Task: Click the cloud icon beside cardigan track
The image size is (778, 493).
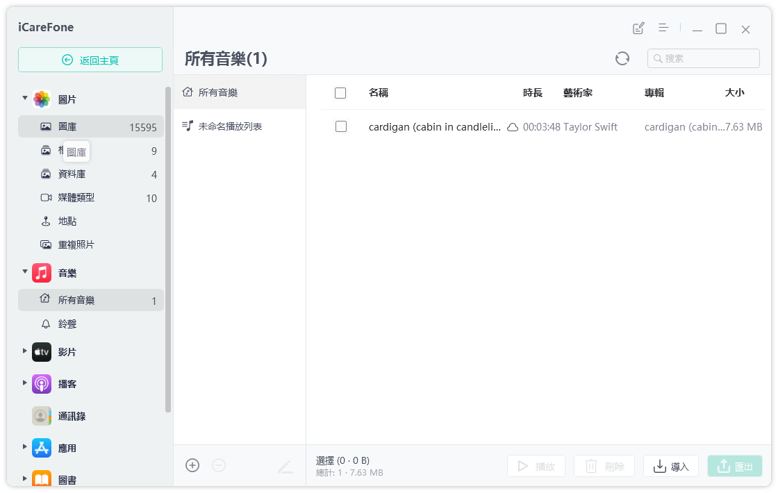Action: point(513,128)
